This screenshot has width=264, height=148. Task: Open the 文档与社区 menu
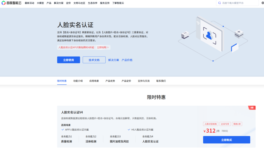click(79, 3)
